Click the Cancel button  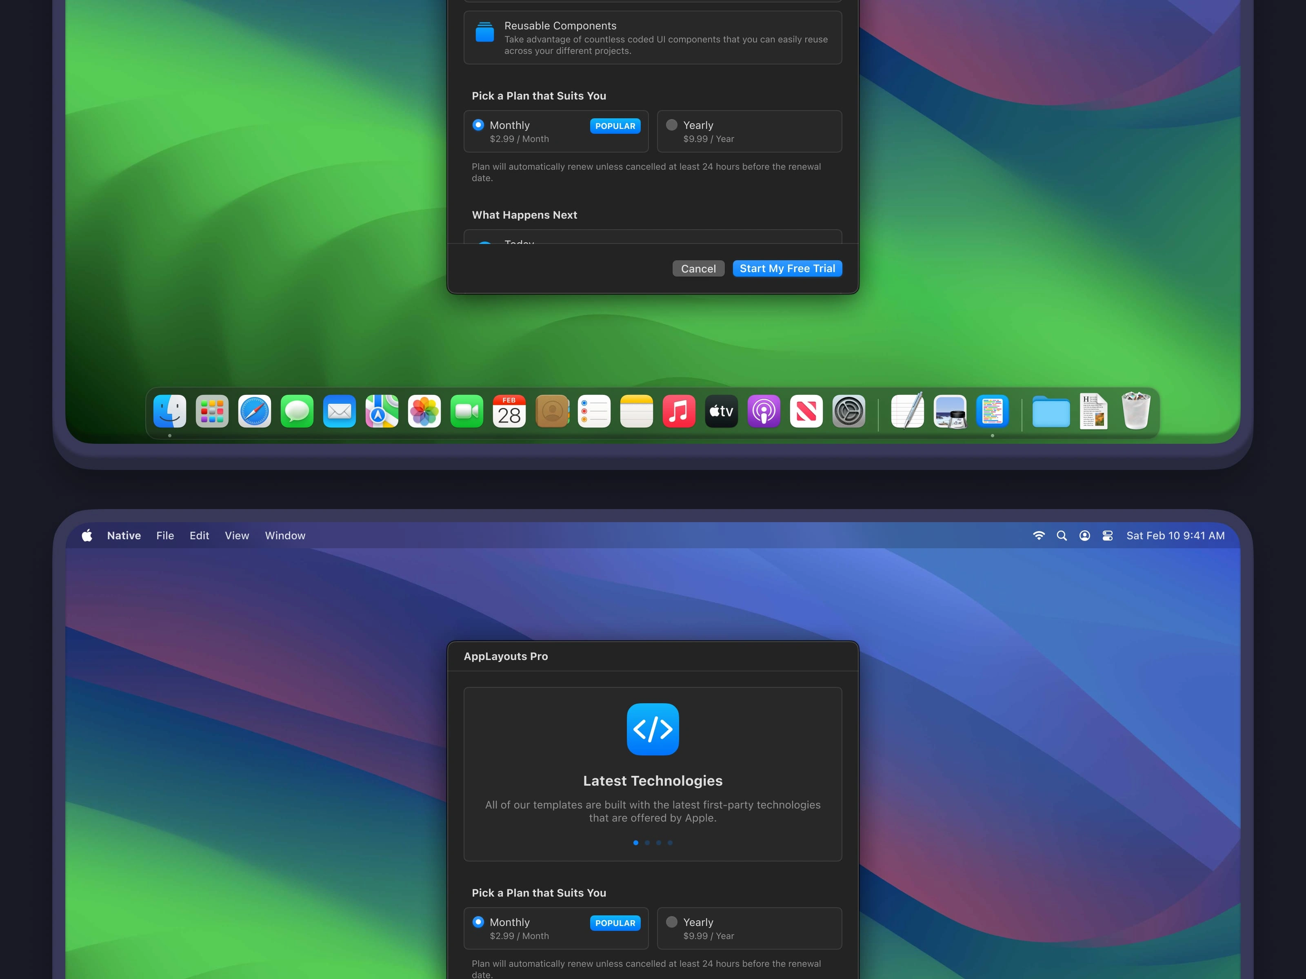pyautogui.click(x=698, y=268)
